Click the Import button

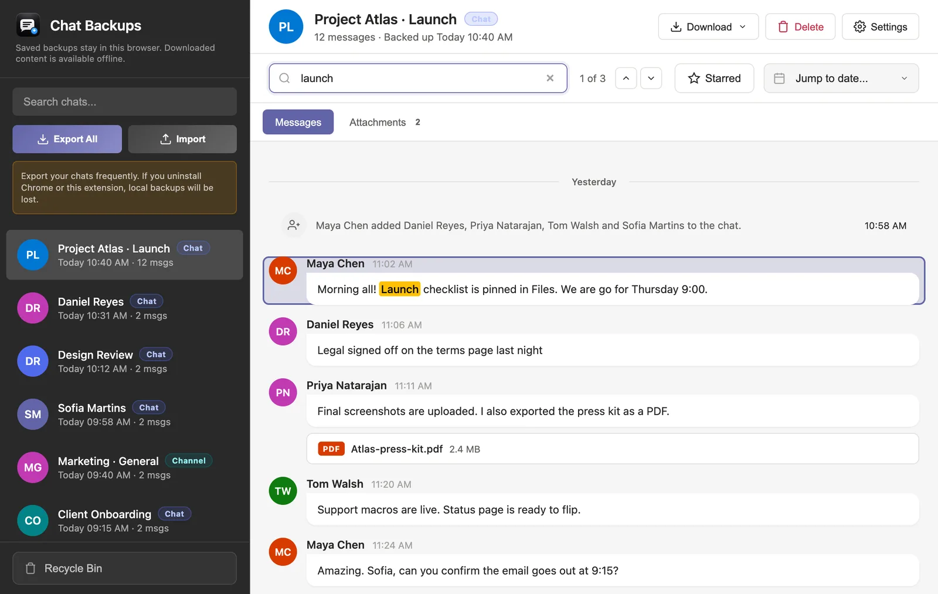(182, 139)
